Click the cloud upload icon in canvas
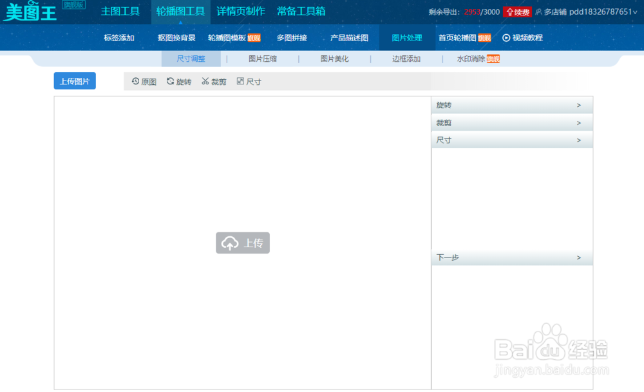This screenshot has height=392, width=644. coord(231,242)
